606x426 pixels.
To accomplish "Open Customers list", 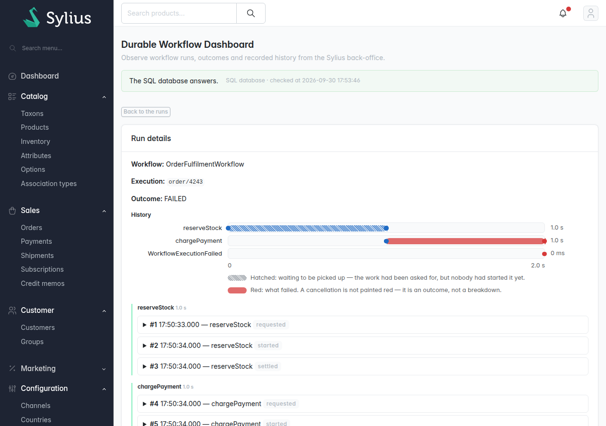I will (x=38, y=328).
